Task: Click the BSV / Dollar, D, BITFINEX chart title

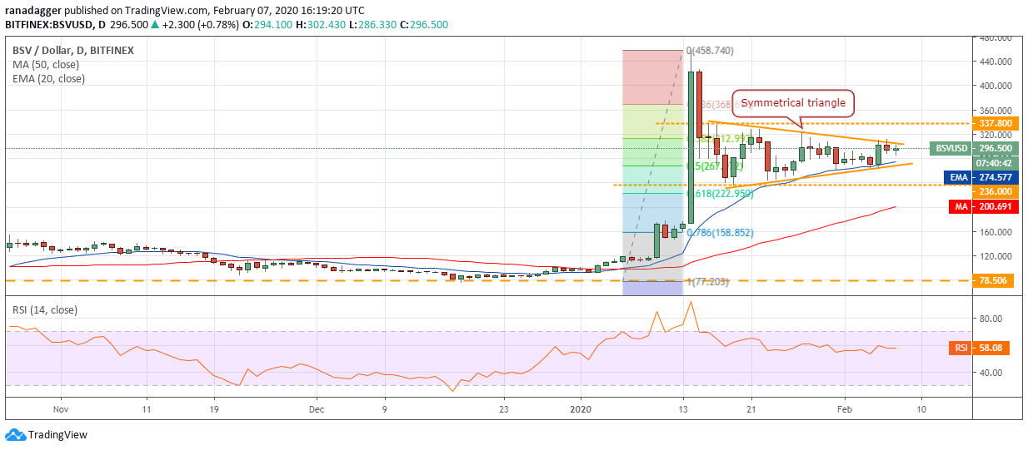Action: (72, 51)
